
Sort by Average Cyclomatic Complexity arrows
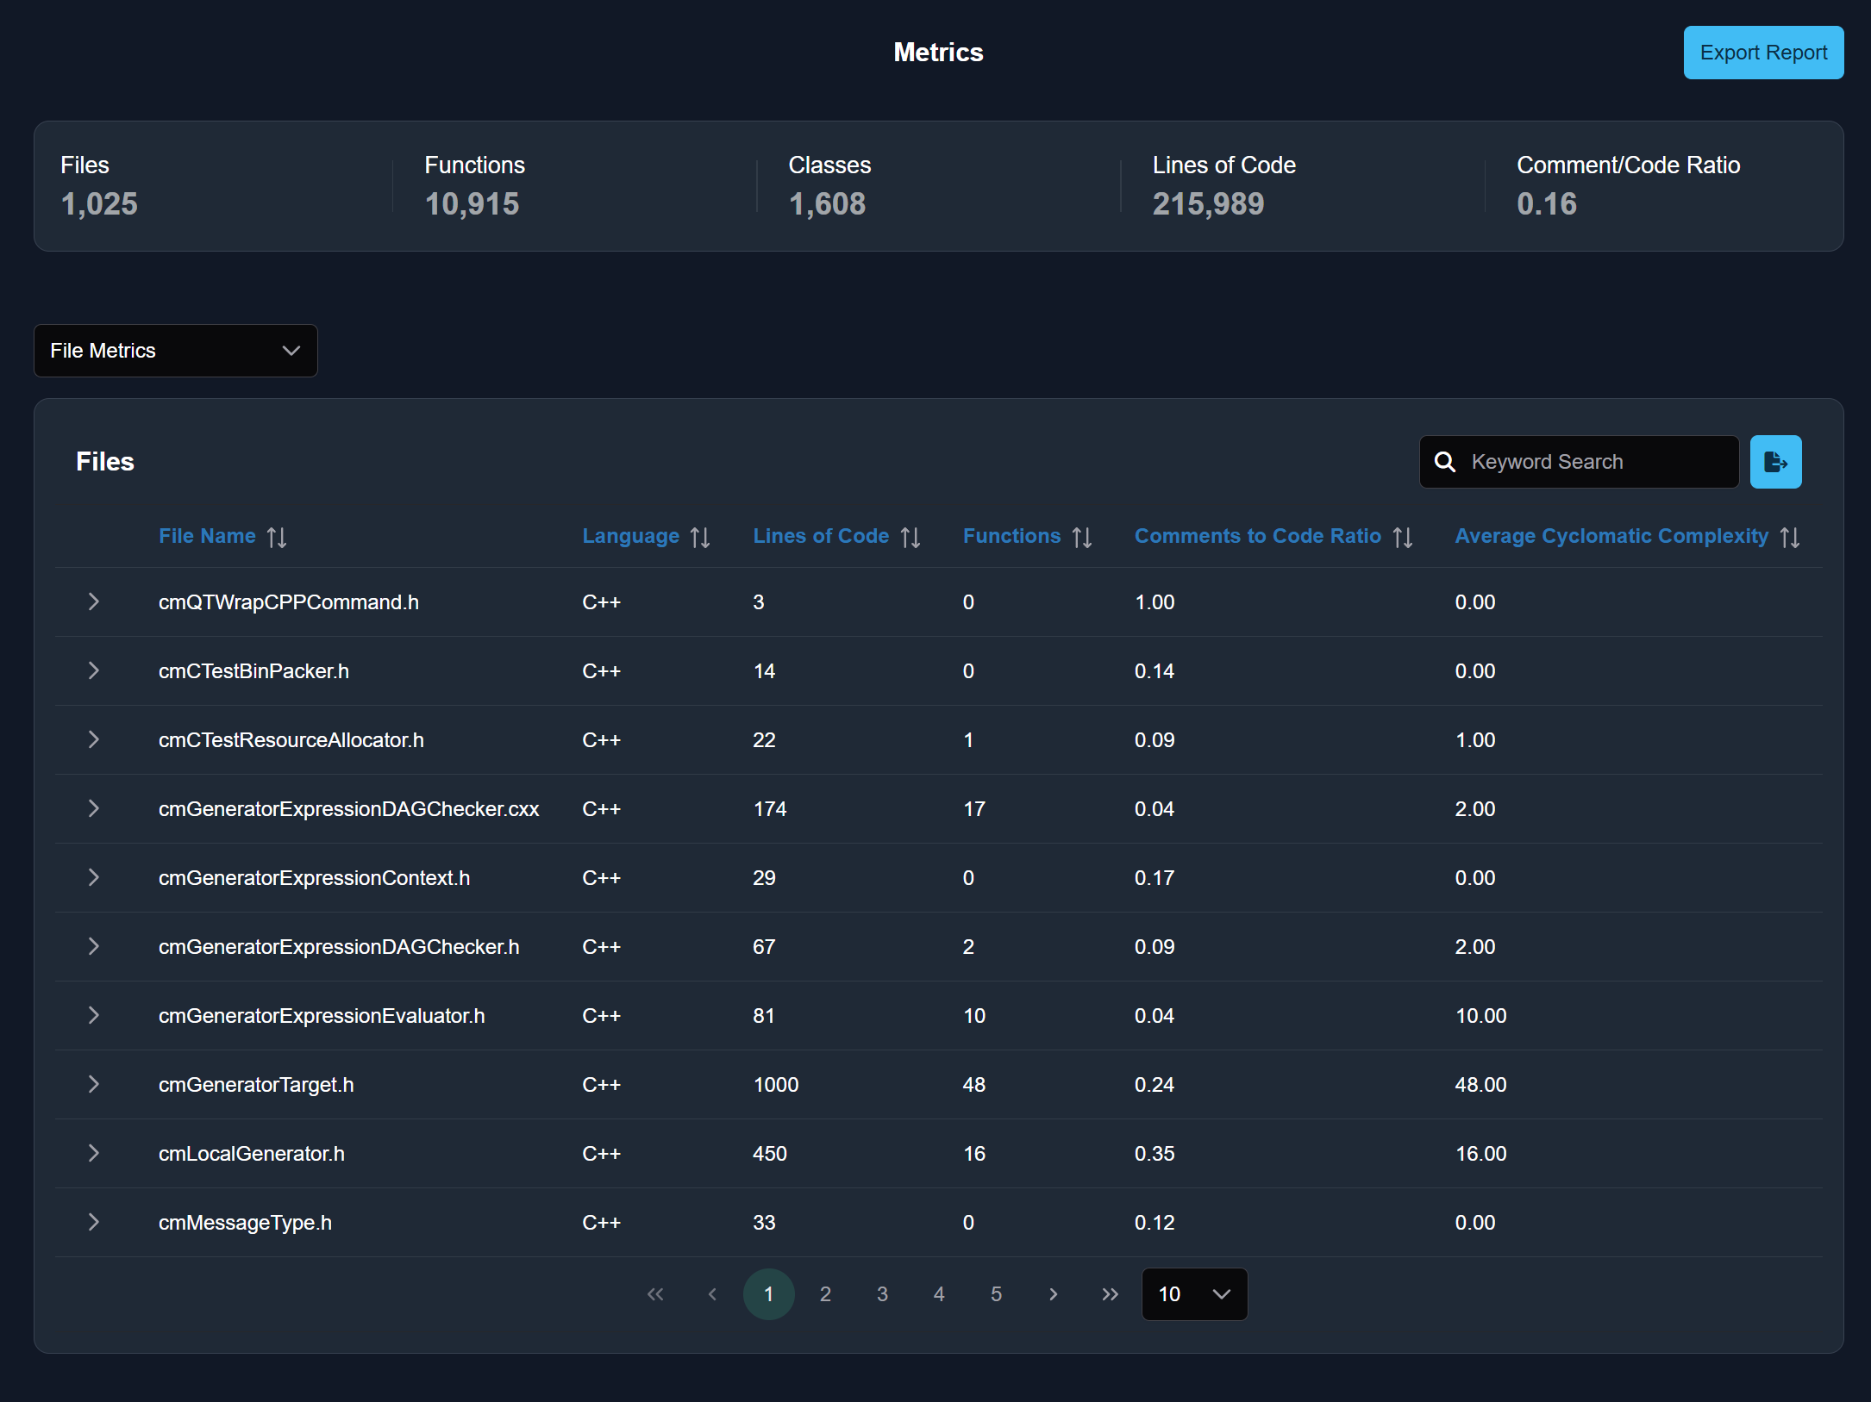pyautogui.click(x=1790, y=537)
